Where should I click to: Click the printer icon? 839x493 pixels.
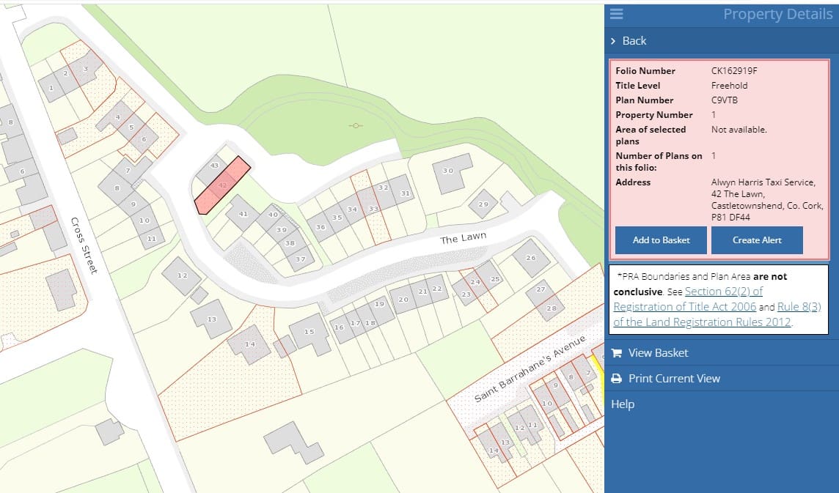click(x=616, y=379)
